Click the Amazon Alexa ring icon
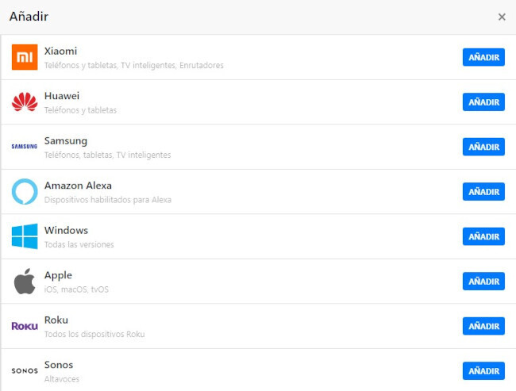516x391 pixels. point(25,192)
